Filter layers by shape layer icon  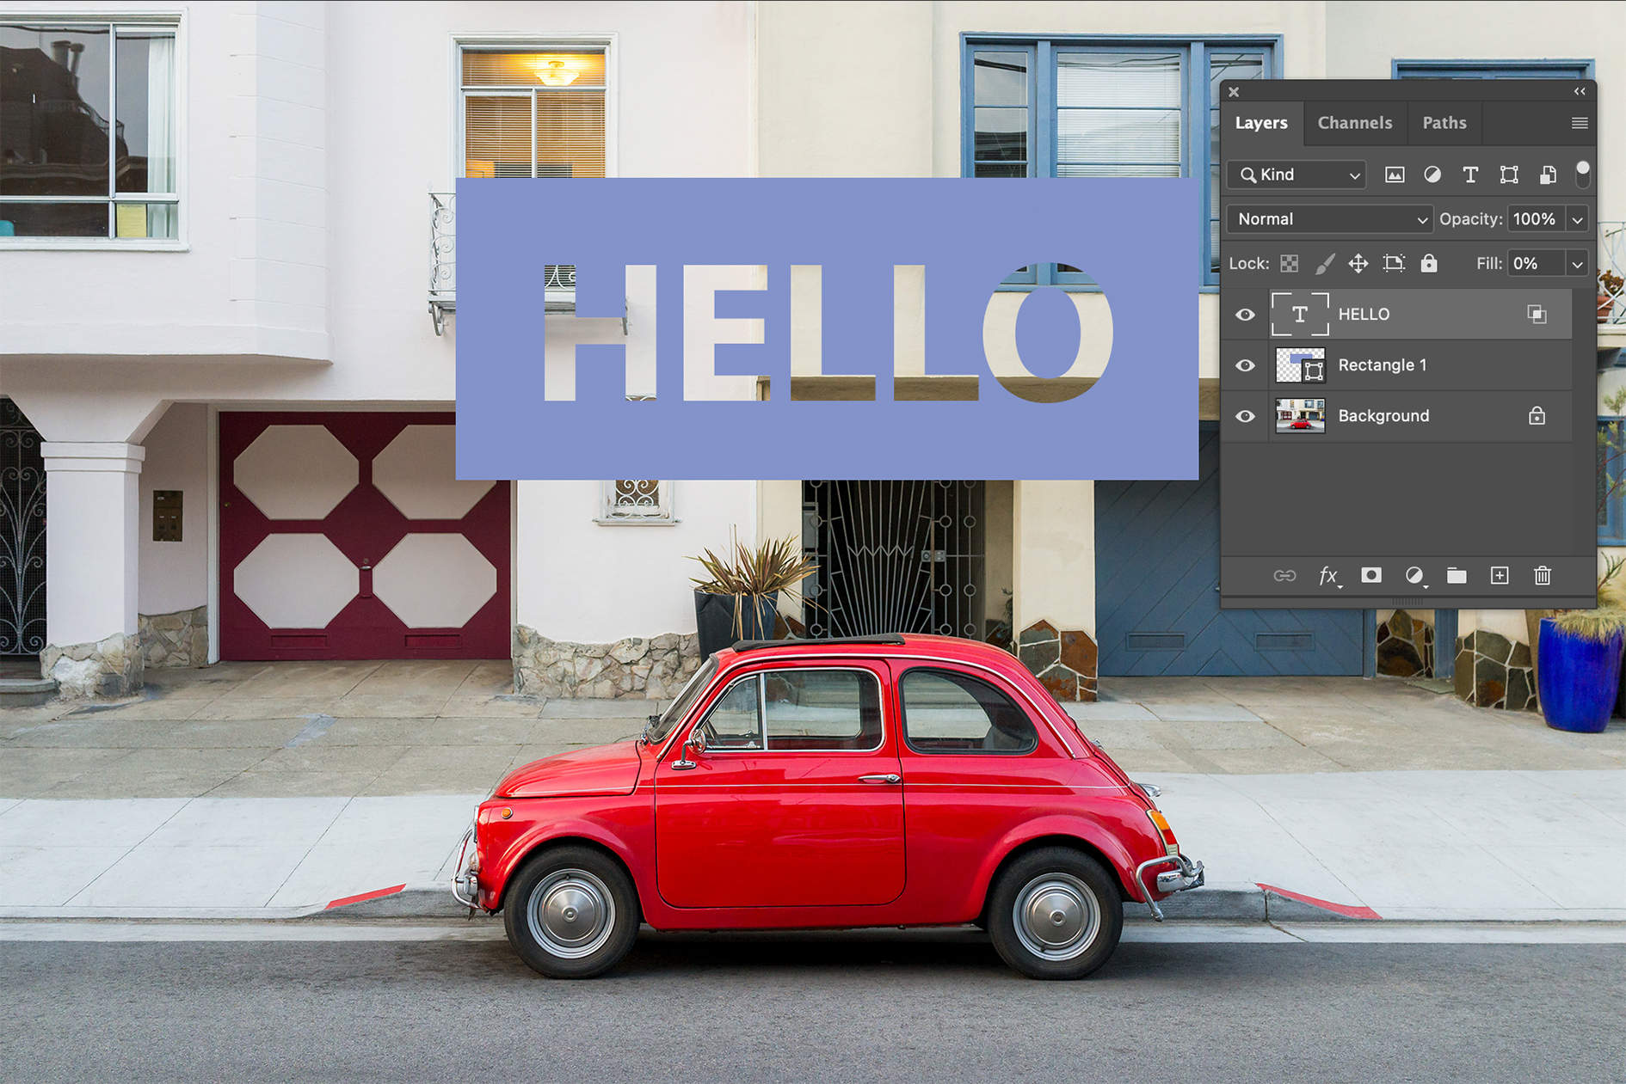tap(1509, 175)
